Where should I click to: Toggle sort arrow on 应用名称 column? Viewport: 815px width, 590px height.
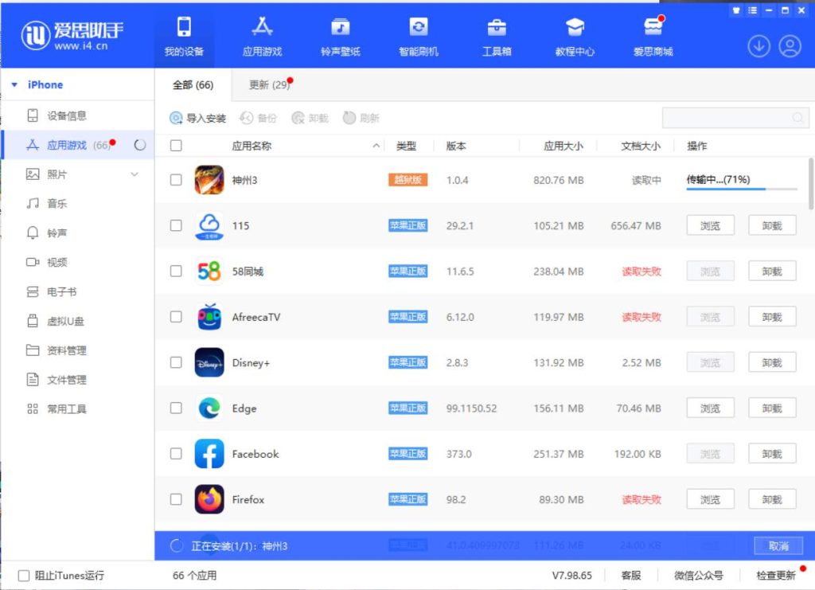(x=376, y=147)
